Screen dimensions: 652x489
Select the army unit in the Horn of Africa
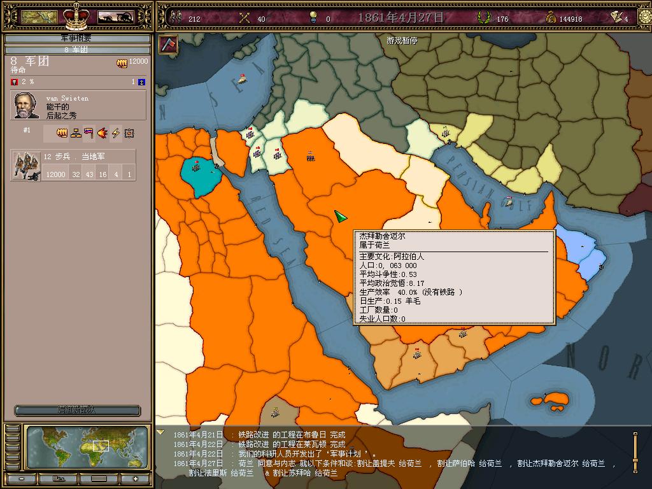point(275,412)
